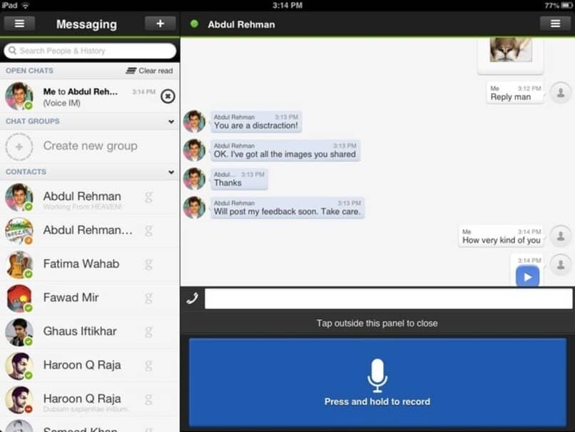575x432 pixels.
Task: Focus the Search People & History field
Action: [90, 51]
